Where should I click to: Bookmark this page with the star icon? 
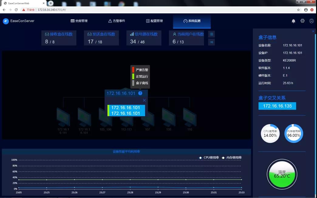pyautogui.click(x=298, y=10)
